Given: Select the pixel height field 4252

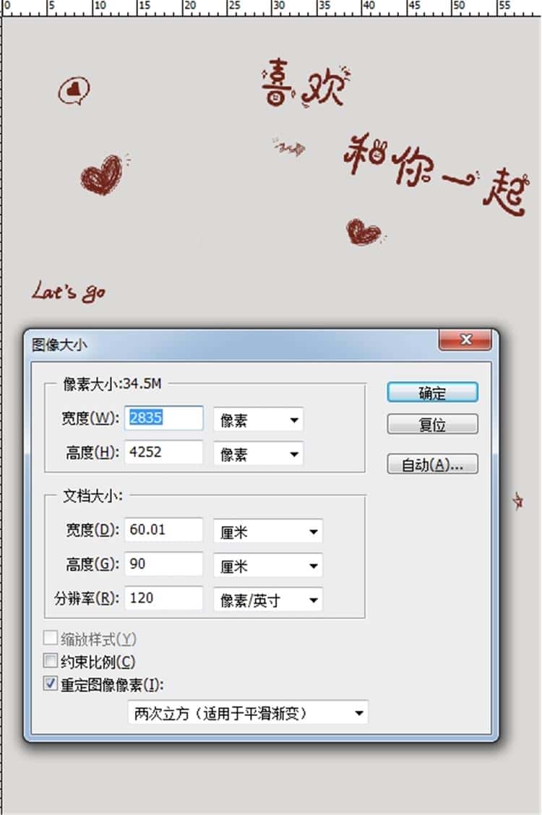Looking at the screenshot, I should [164, 452].
